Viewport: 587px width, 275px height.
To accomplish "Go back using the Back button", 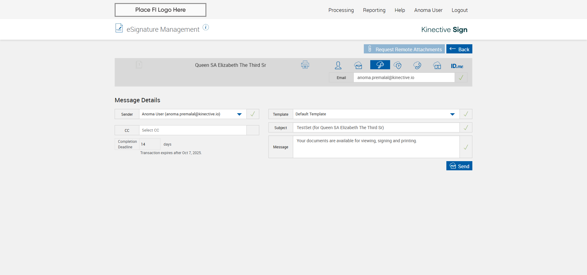I will (459, 49).
